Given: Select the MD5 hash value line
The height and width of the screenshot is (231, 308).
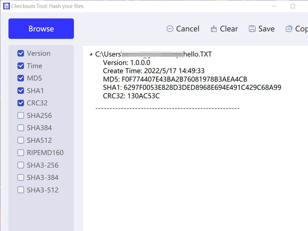Looking at the screenshot, I should coord(175,79).
